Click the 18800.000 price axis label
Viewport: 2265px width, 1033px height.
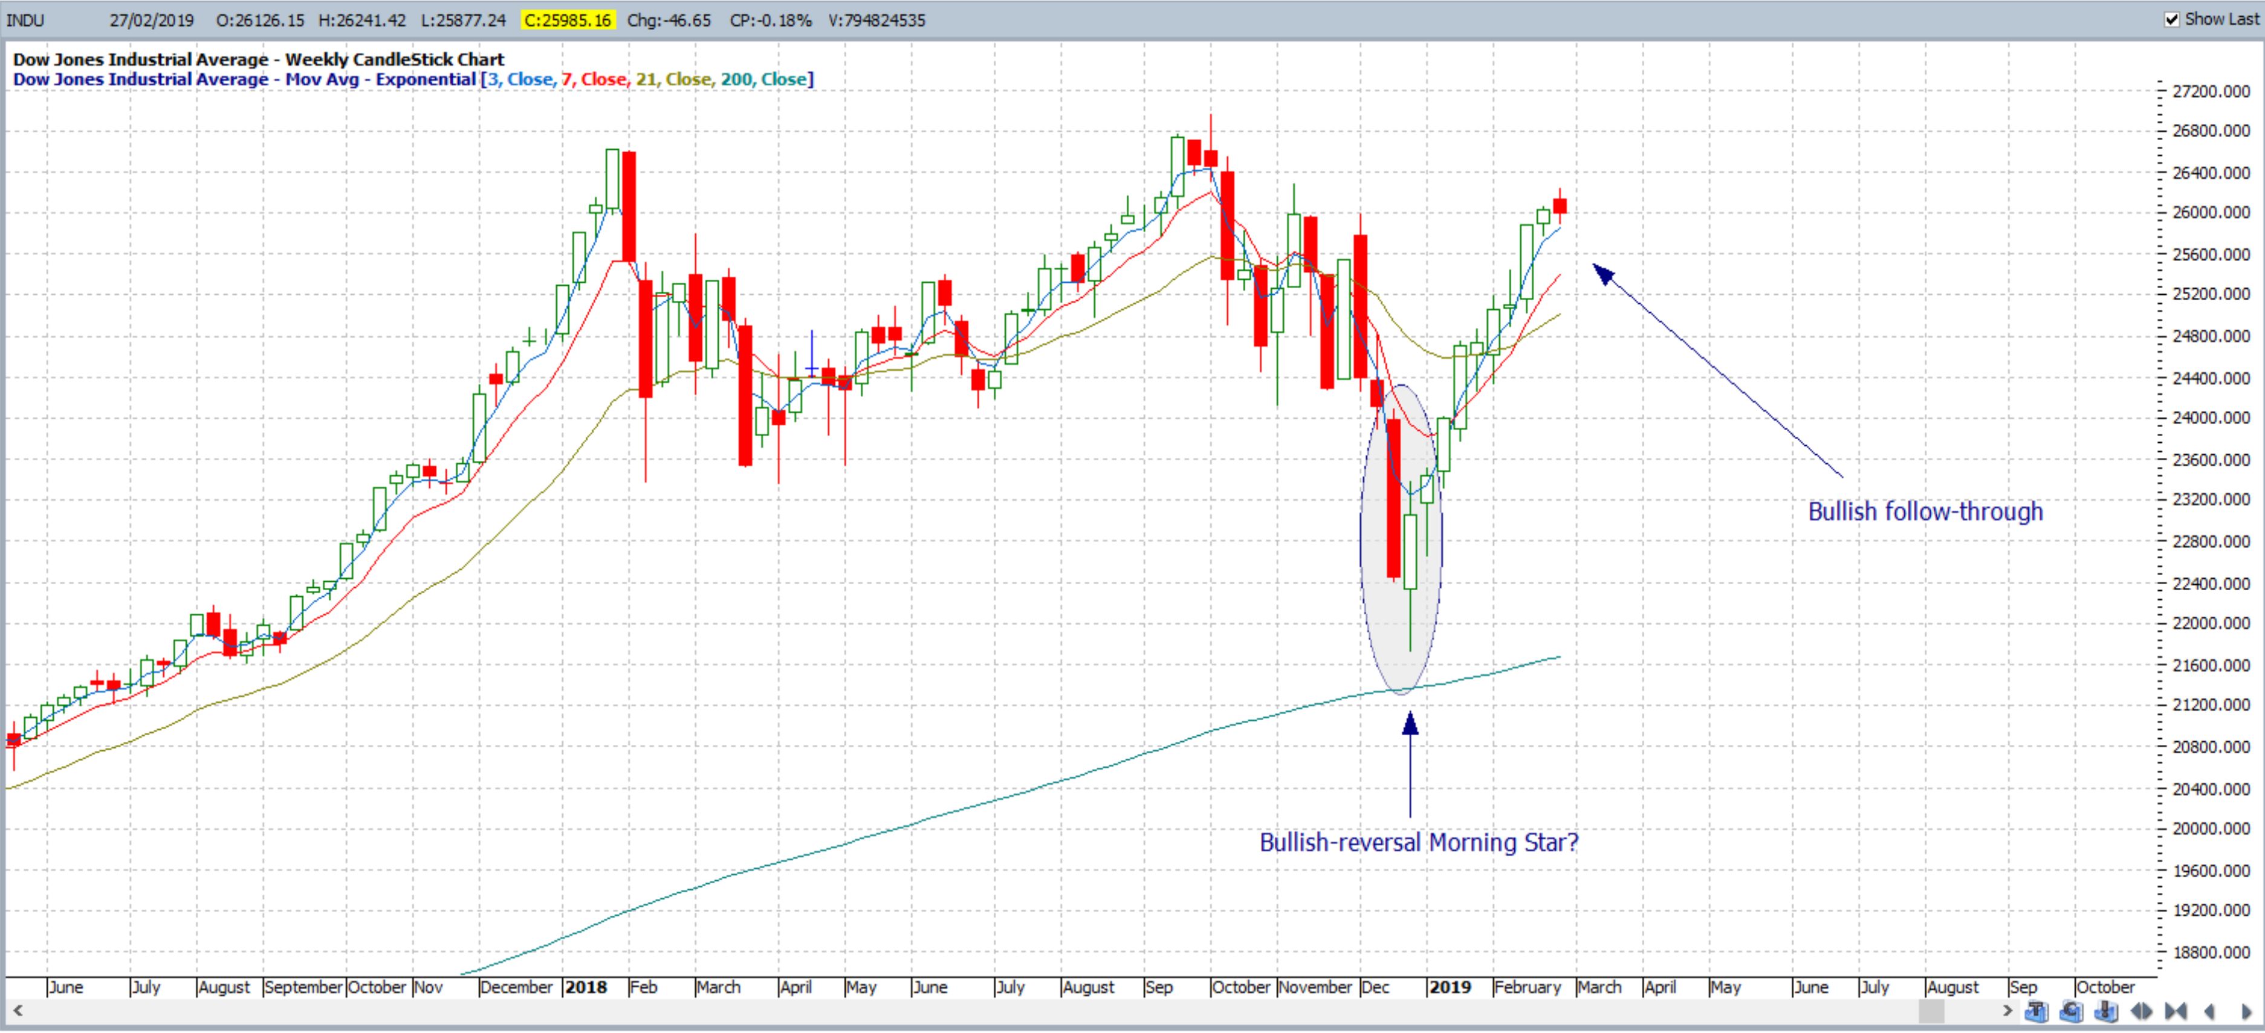(x=2211, y=952)
